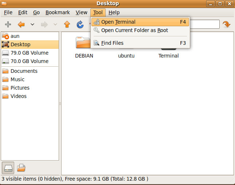Open the Bookmark menu

click(58, 12)
